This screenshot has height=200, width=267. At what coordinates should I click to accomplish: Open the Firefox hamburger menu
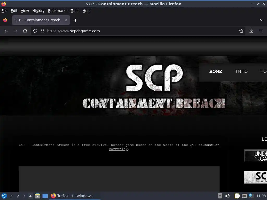click(261, 31)
